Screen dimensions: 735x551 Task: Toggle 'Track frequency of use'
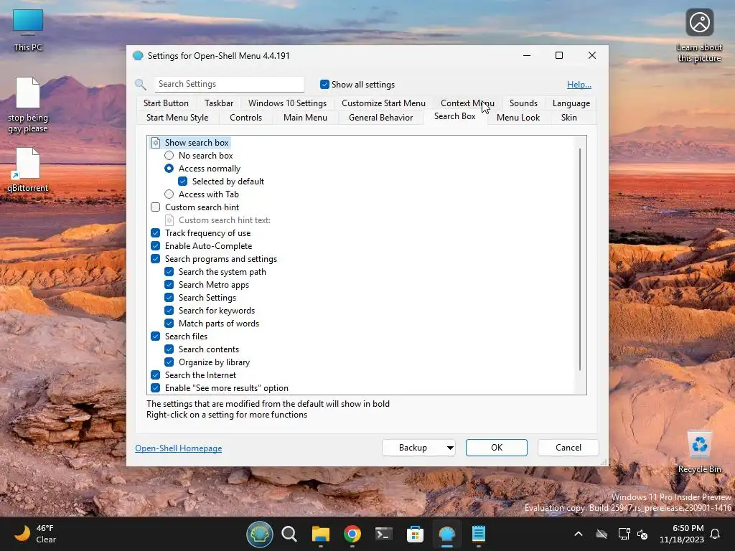156,233
